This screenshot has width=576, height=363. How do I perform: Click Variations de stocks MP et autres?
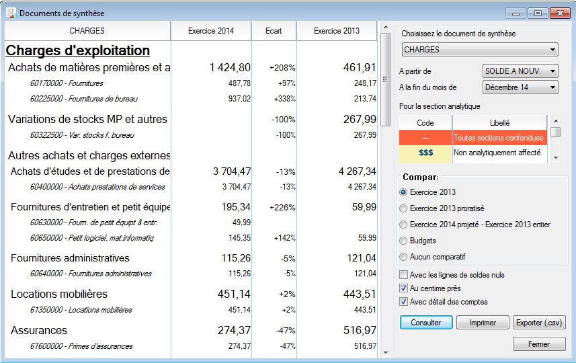[x=87, y=120]
